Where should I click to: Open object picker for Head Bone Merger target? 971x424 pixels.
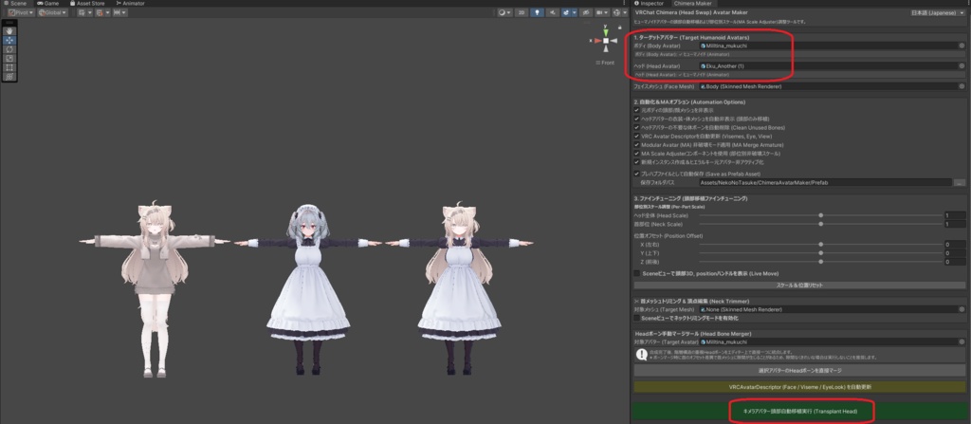[962, 341]
